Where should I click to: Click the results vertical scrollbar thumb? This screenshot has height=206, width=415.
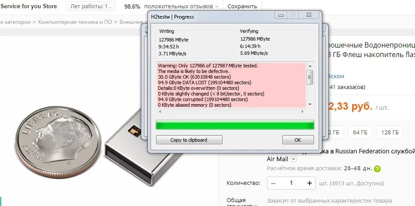click(x=310, y=77)
